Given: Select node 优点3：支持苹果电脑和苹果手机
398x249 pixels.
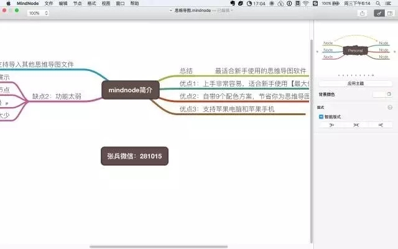Looking at the screenshot, I should click(227, 109).
